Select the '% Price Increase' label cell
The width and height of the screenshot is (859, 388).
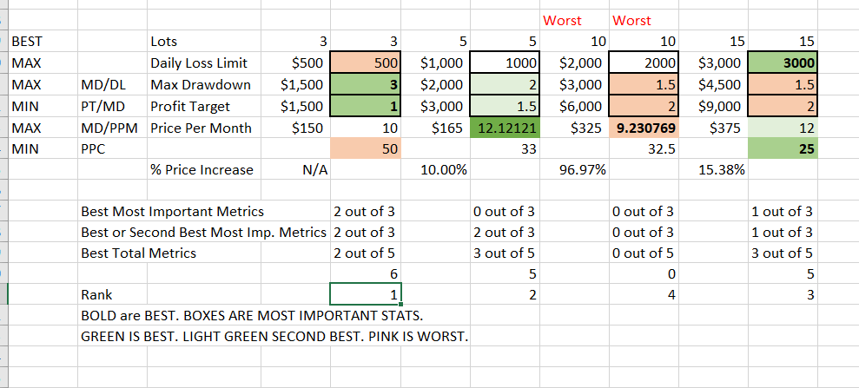coord(204,169)
